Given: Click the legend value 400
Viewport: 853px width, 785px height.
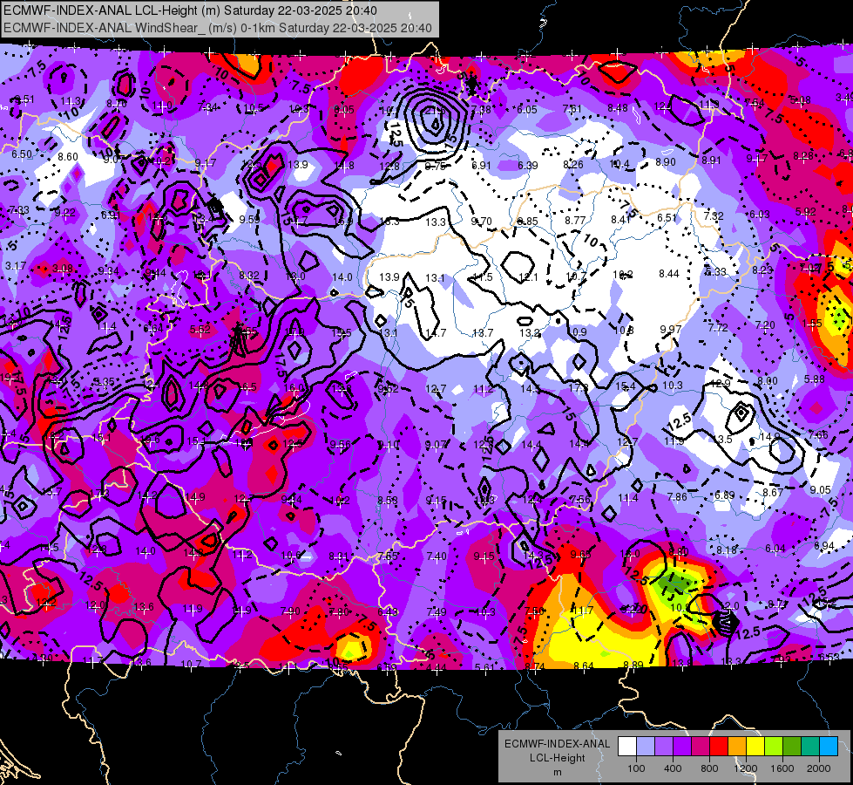Looking at the screenshot, I should click(x=673, y=768).
